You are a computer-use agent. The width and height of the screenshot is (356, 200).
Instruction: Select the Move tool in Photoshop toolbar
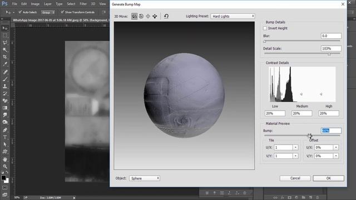point(5,28)
